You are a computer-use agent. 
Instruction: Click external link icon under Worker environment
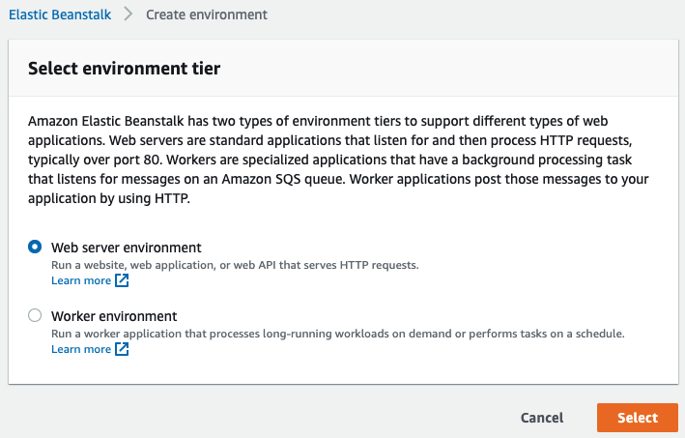(122, 349)
